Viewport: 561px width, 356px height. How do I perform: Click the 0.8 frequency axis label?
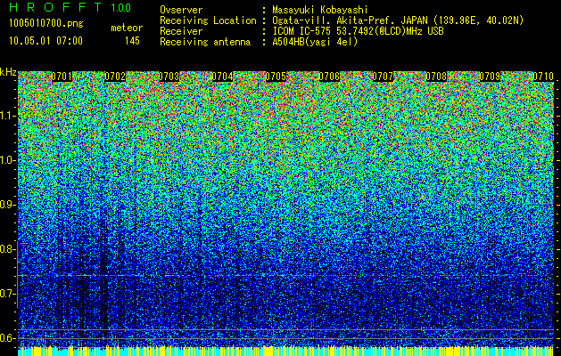point(7,249)
